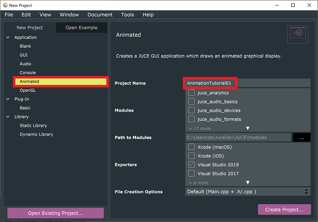The width and height of the screenshot is (318, 222).
Task: Click the Path to Modules text field
Action: pyautogui.click(x=238, y=138)
